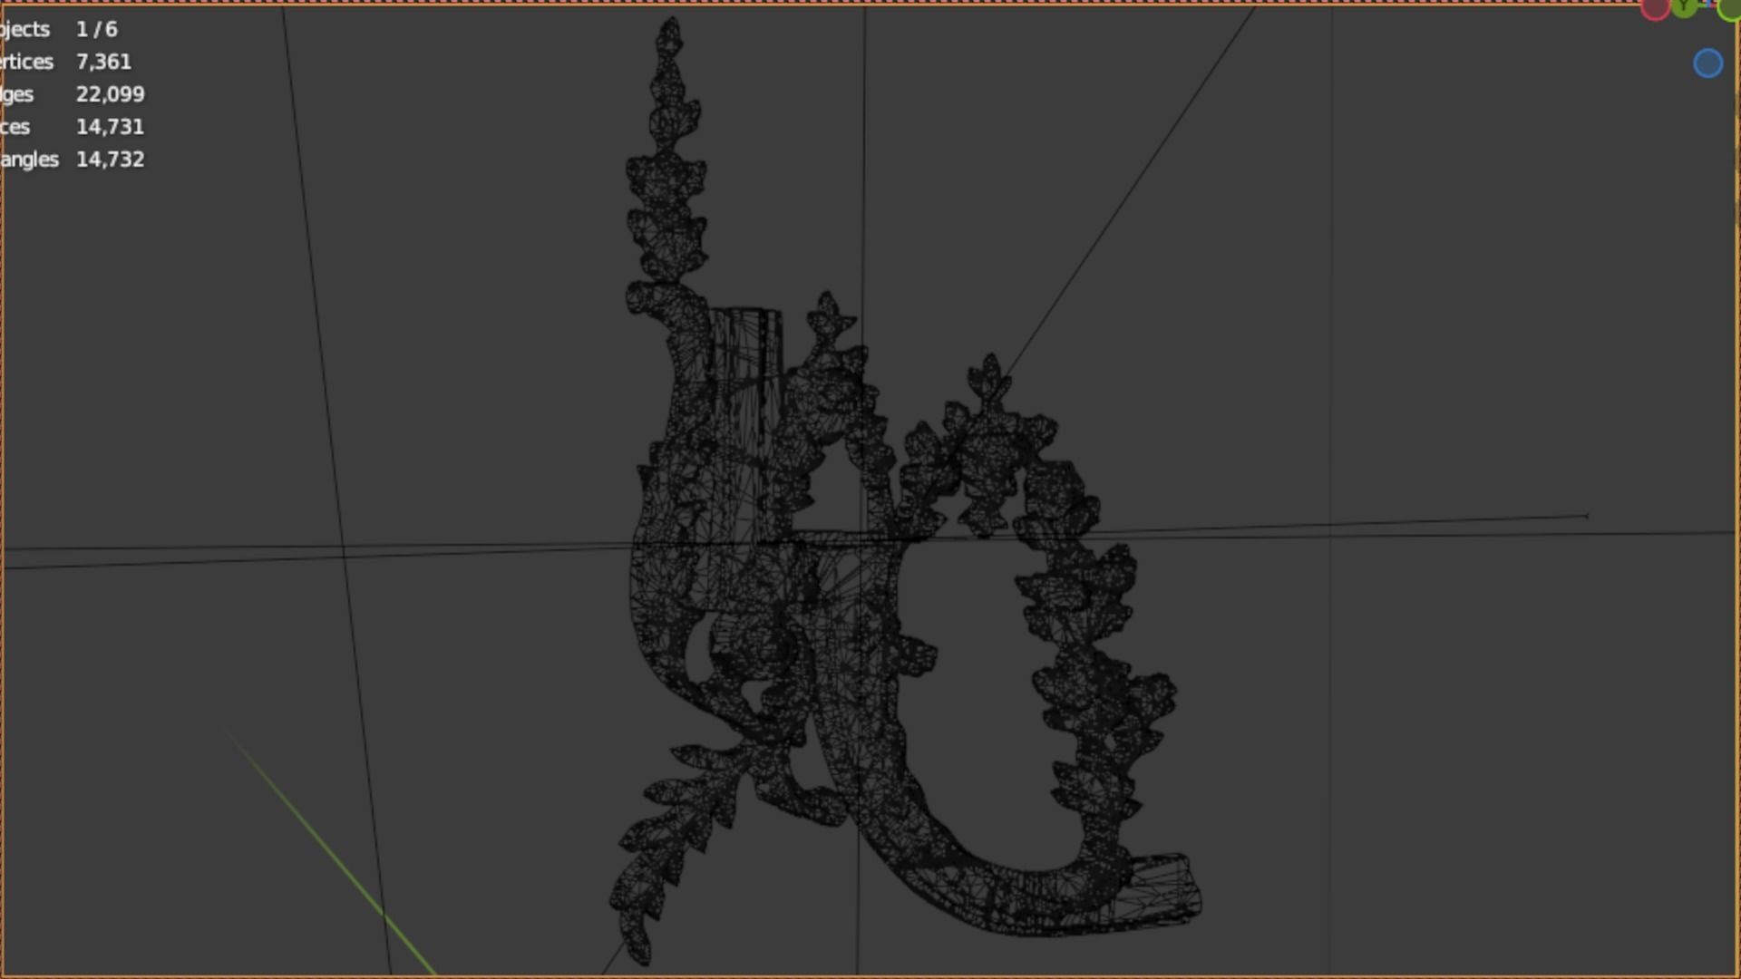
Task: Click the vertices count 7,361
Action: (x=104, y=62)
